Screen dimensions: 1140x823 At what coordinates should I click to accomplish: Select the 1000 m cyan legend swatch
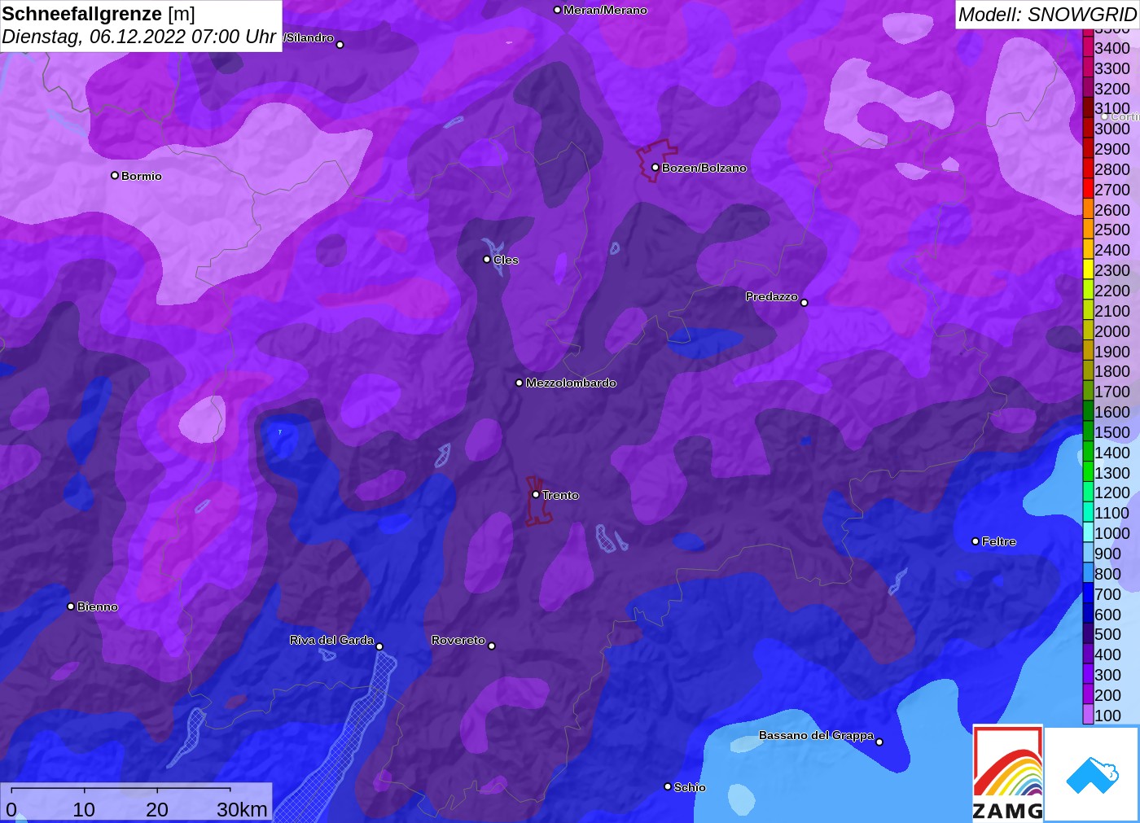click(x=1088, y=533)
